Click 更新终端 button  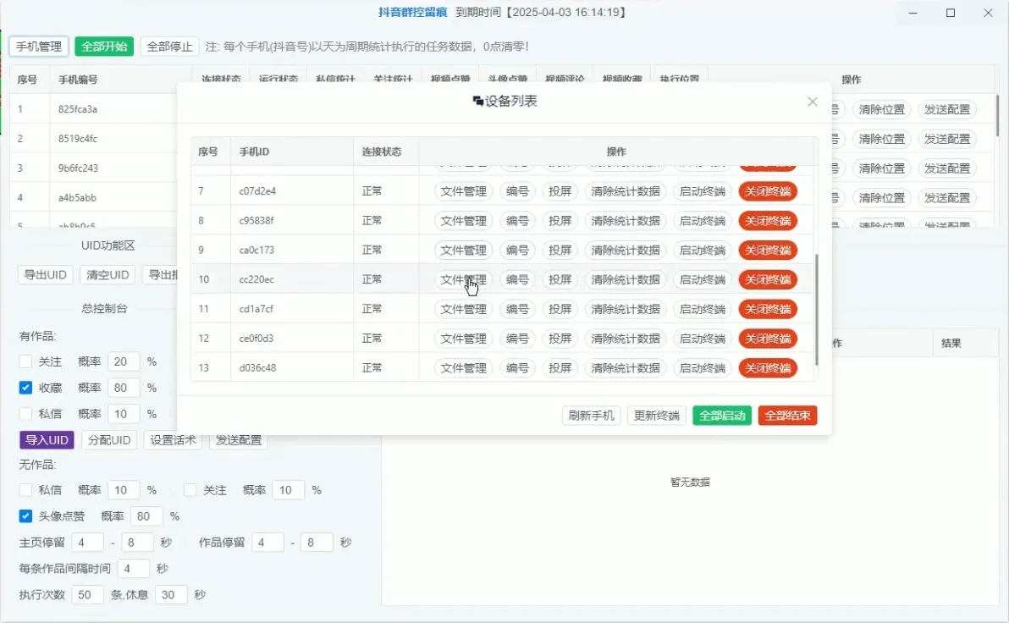pyautogui.click(x=656, y=416)
